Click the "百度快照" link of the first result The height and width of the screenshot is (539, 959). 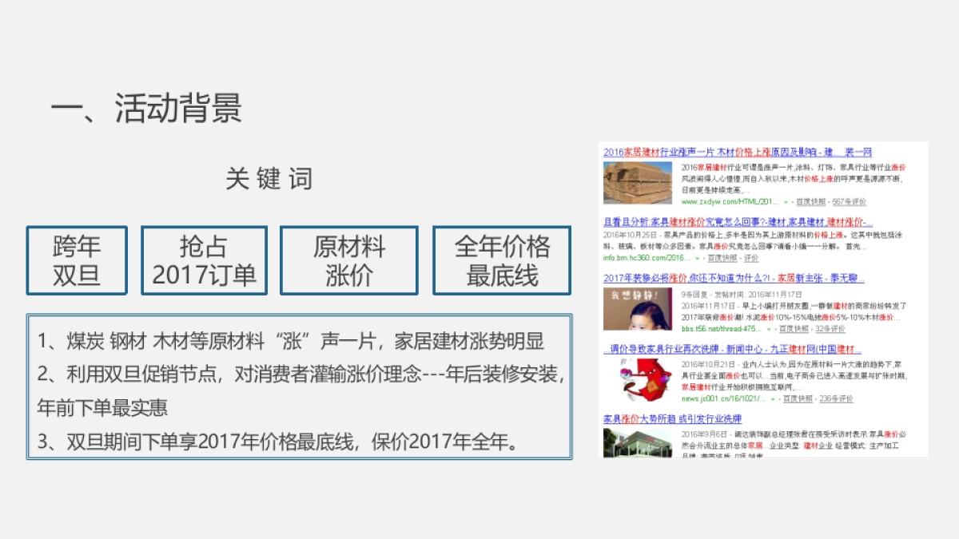[x=810, y=200]
